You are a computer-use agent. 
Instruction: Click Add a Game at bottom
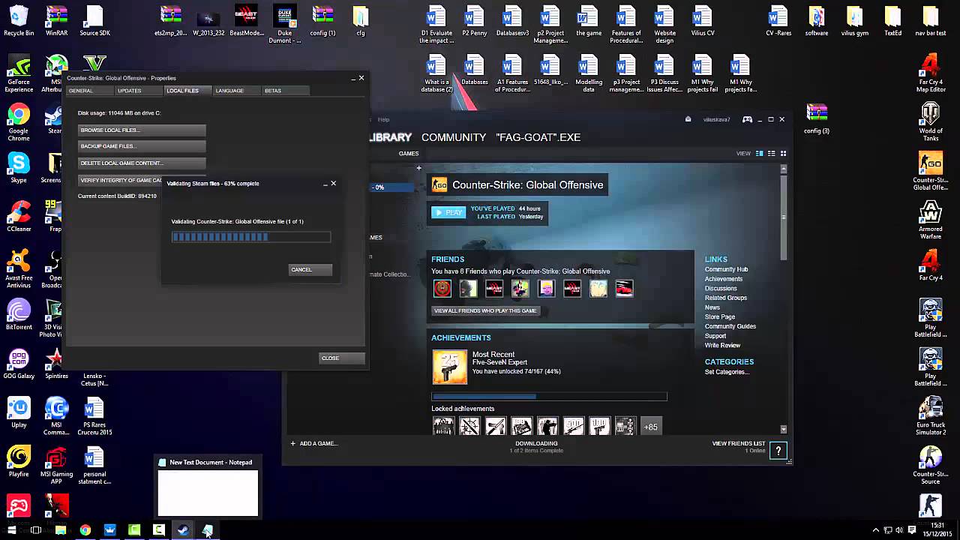pos(314,443)
